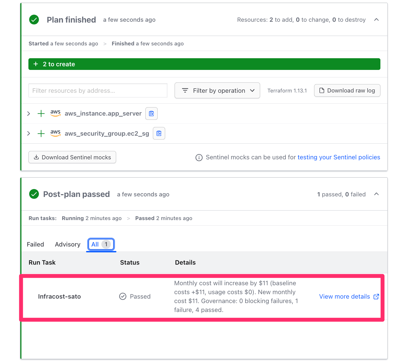The height and width of the screenshot is (361, 396).
Task: Open the Filter by operation dropdown
Action: (x=217, y=91)
